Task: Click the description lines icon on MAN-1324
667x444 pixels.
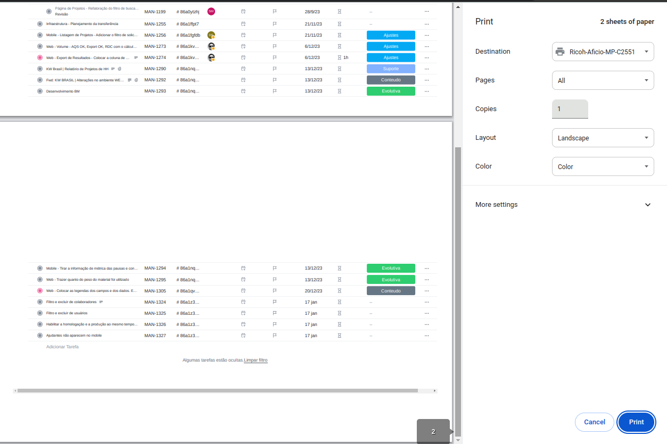Action: [101, 302]
